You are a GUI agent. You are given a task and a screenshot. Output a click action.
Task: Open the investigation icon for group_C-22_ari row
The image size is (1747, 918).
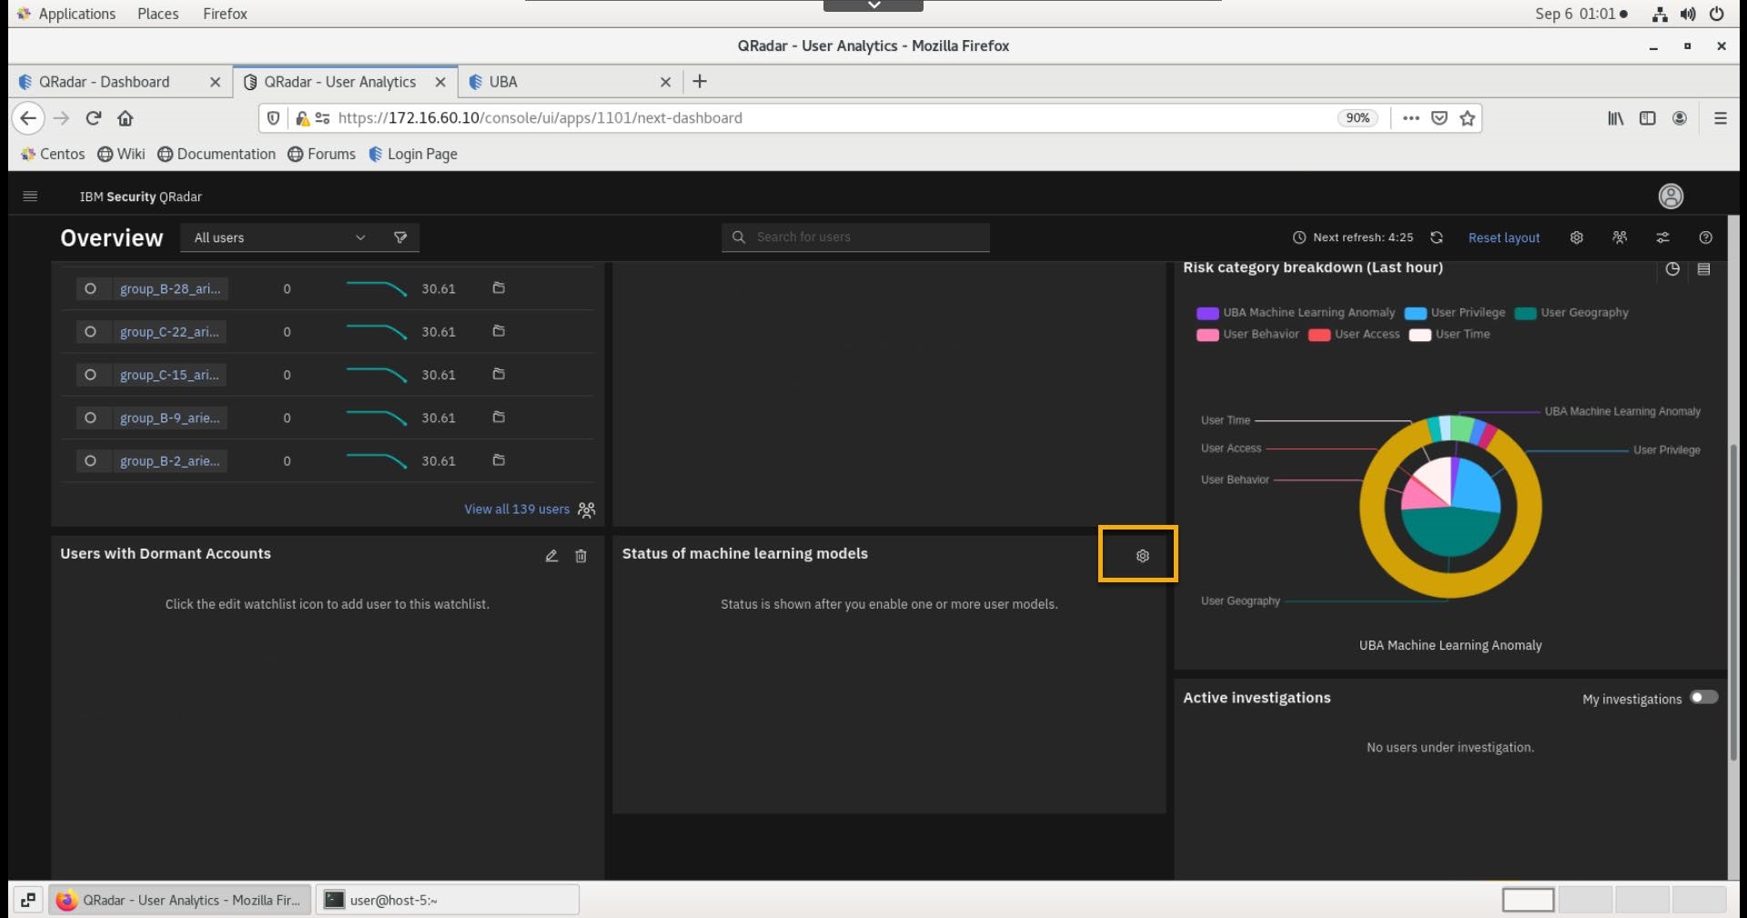(499, 330)
